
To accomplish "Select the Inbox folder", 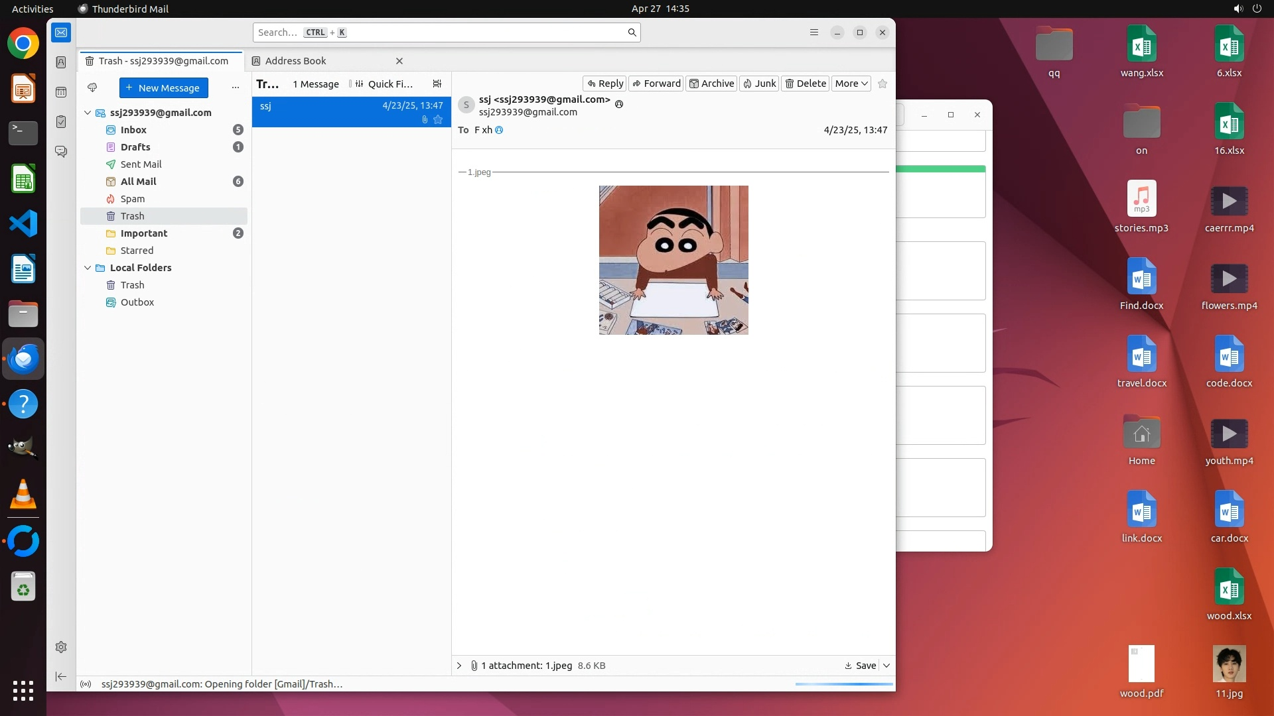I will pos(133,130).
